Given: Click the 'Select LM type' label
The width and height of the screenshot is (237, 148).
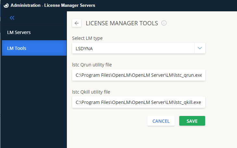Looking at the screenshot, I should click(x=87, y=38).
